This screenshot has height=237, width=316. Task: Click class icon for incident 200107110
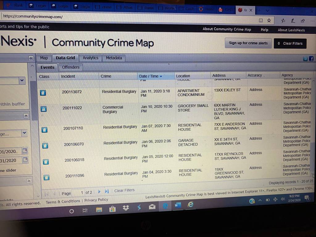coord(44,130)
